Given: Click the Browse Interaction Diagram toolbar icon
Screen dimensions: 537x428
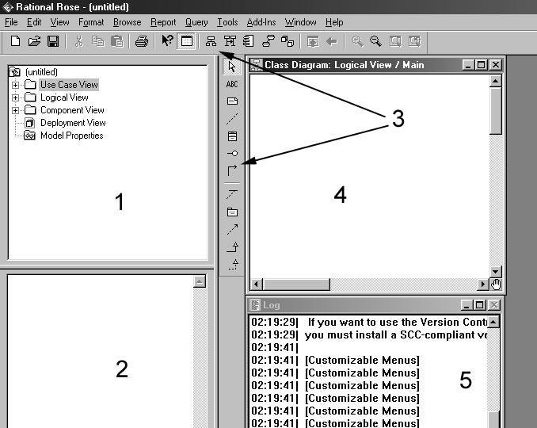Looking at the screenshot, I should [230, 41].
